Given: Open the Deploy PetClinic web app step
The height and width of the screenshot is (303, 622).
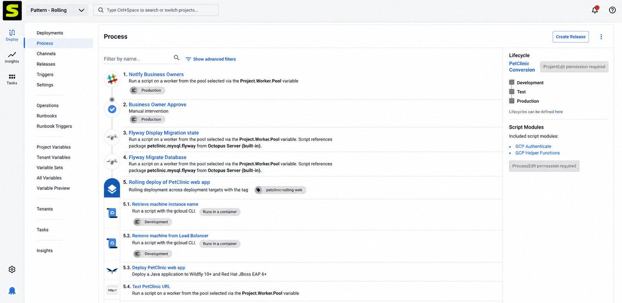Looking at the screenshot, I should pos(158,268).
